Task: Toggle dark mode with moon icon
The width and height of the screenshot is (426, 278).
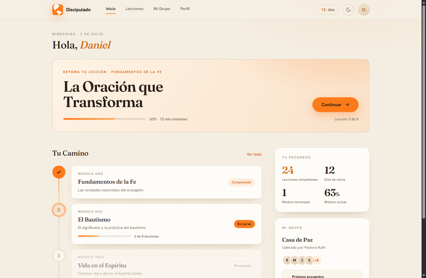Action: click(x=348, y=10)
